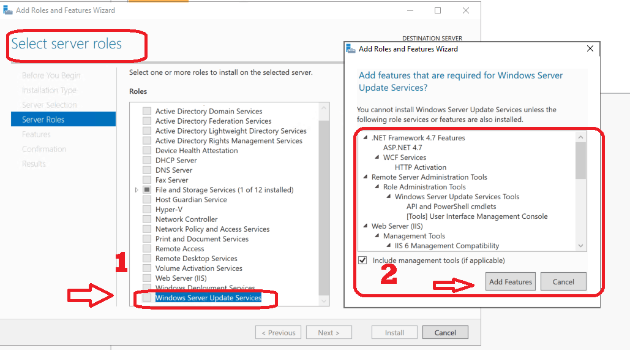Image resolution: width=630 pixels, height=350 pixels.
Task: Check Device Health Attestation role
Action: pos(147,150)
